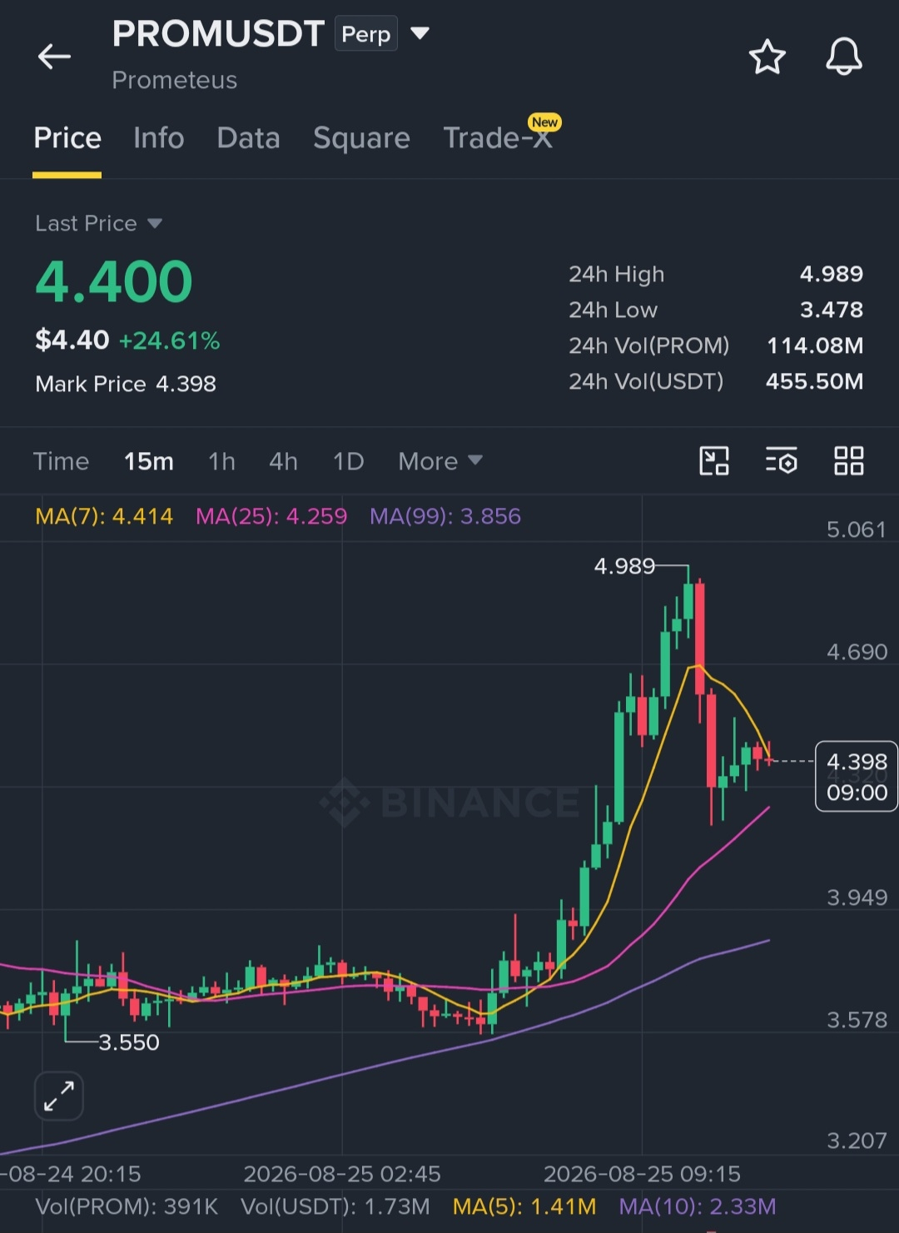Expand chart to fullscreen
Screen dimensions: 899x1233
point(59,1096)
